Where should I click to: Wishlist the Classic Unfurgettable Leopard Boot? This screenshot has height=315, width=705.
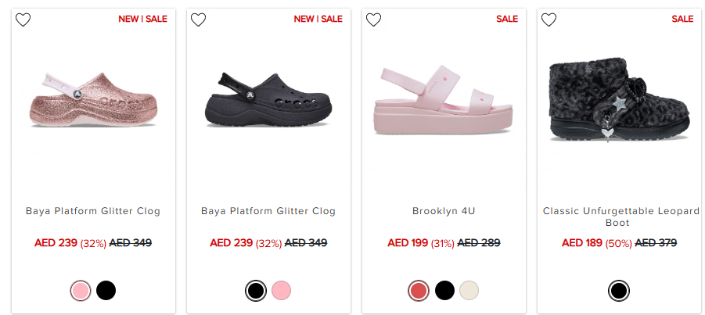tap(549, 20)
